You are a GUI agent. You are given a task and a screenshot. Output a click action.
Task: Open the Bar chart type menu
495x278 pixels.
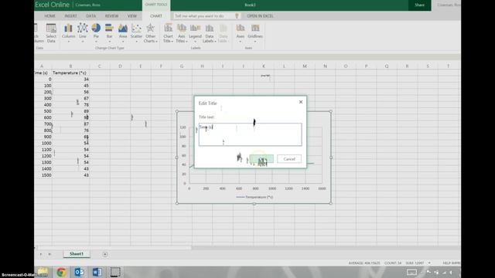tap(109, 32)
